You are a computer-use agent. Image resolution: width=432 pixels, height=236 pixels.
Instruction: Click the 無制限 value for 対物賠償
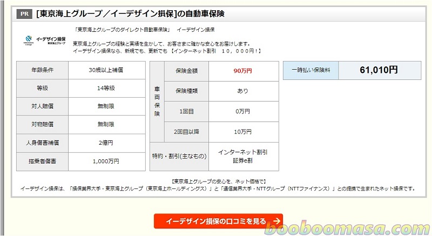point(106,124)
